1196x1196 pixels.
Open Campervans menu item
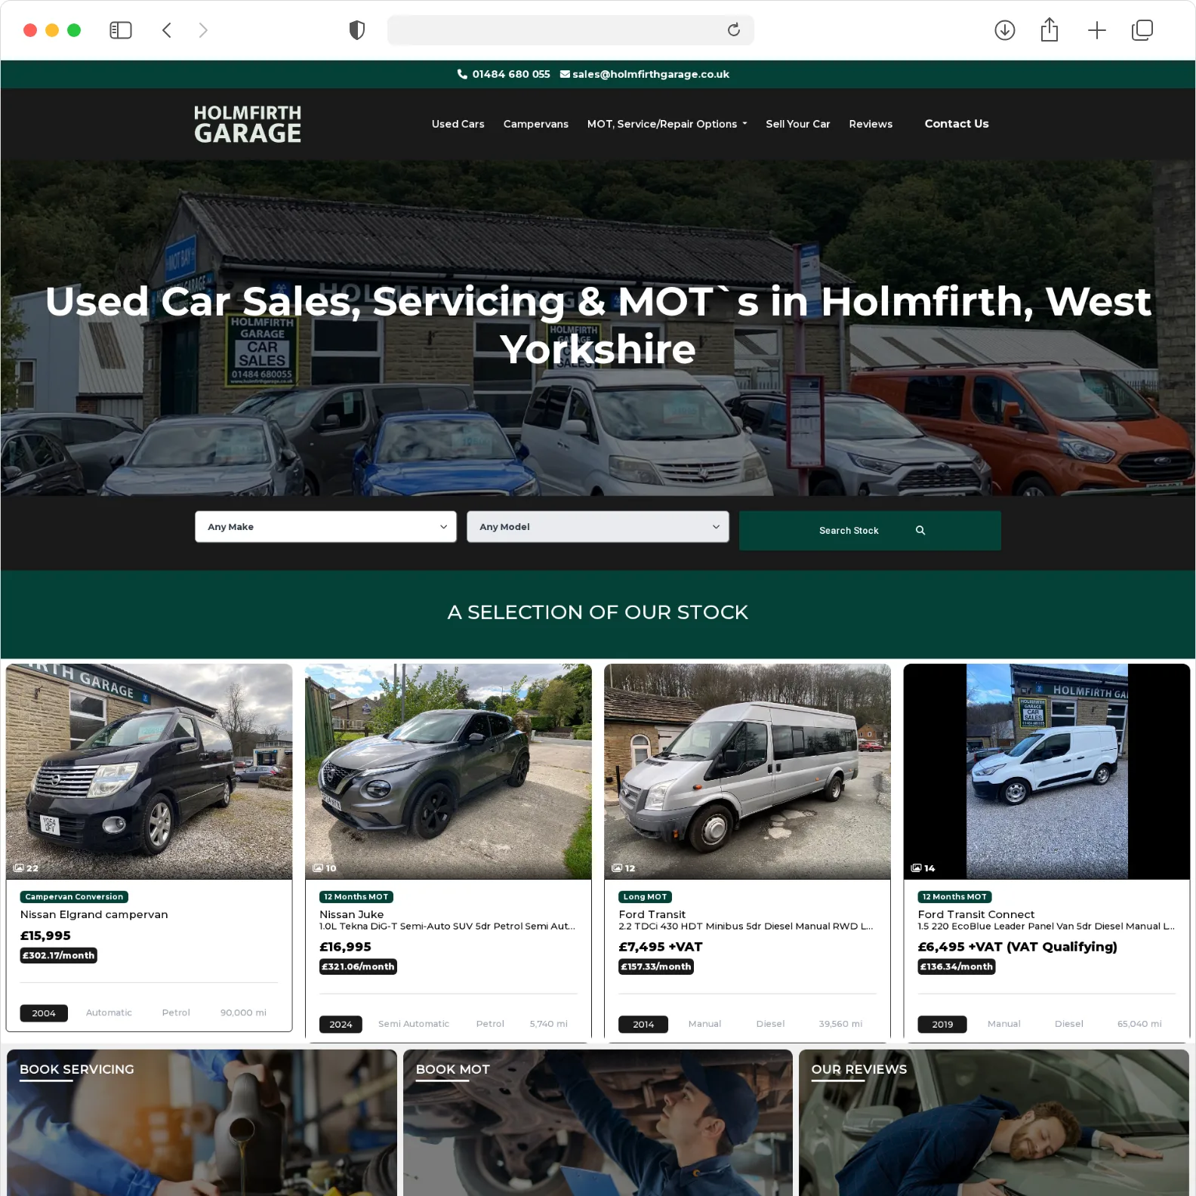535,124
